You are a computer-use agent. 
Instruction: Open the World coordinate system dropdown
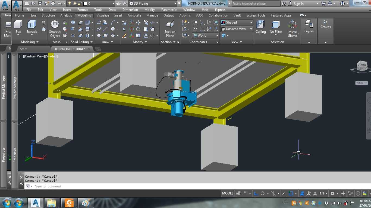point(206,35)
